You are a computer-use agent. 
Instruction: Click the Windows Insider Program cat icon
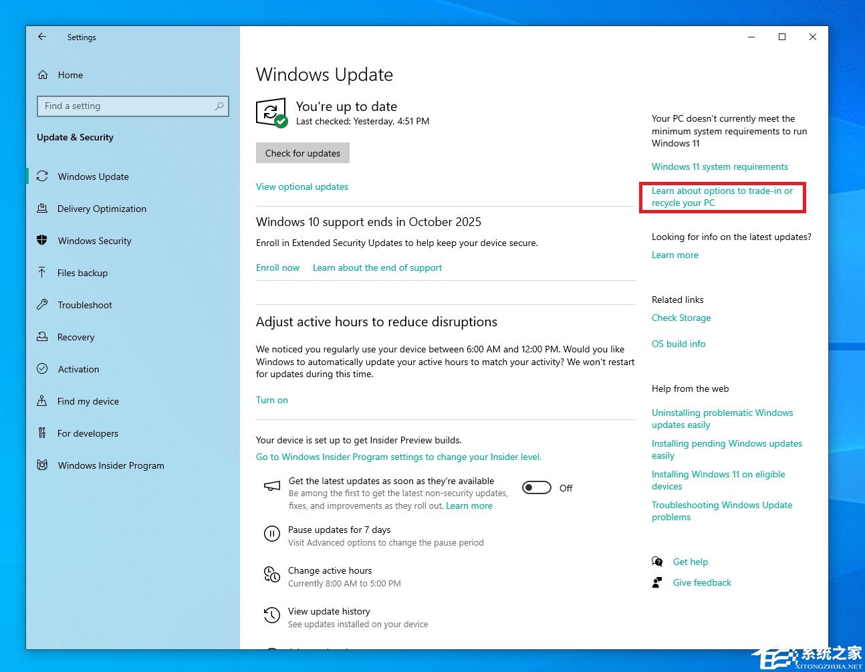pos(42,465)
